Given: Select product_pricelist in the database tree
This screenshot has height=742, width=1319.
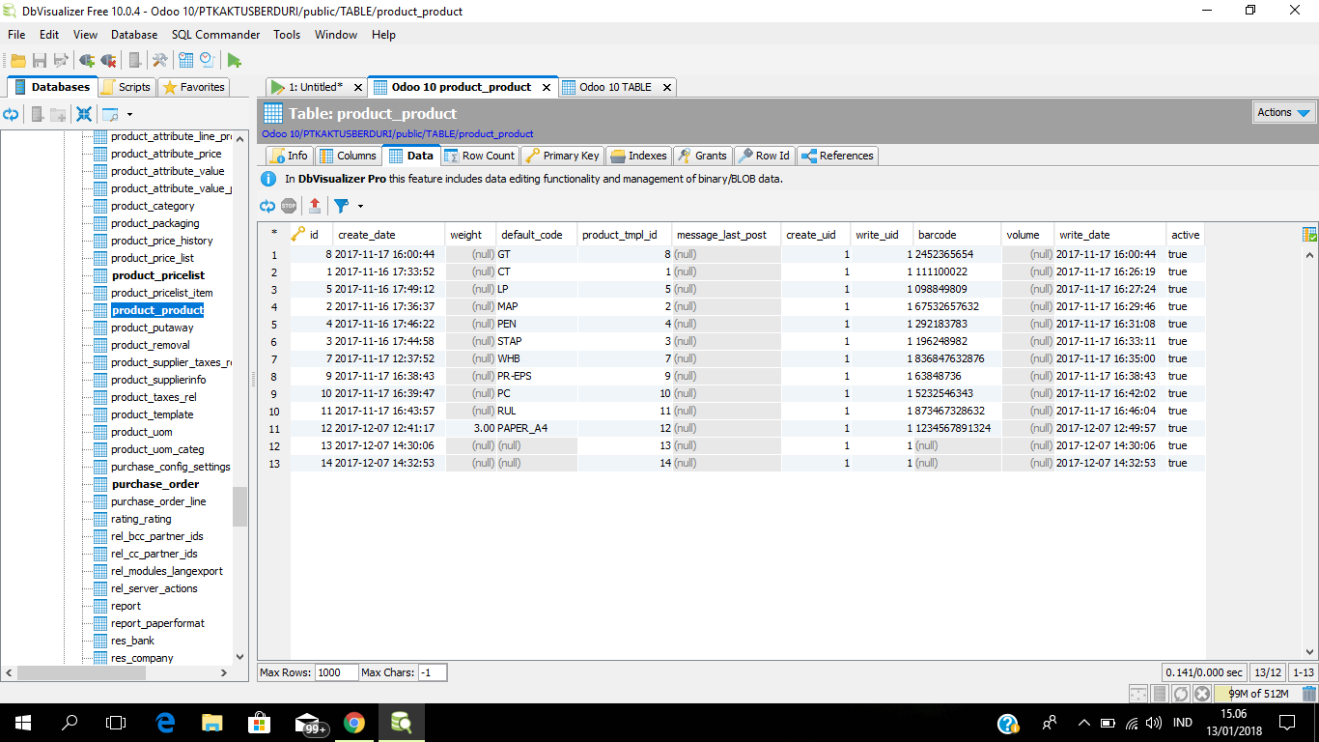Looking at the screenshot, I should coord(157,275).
